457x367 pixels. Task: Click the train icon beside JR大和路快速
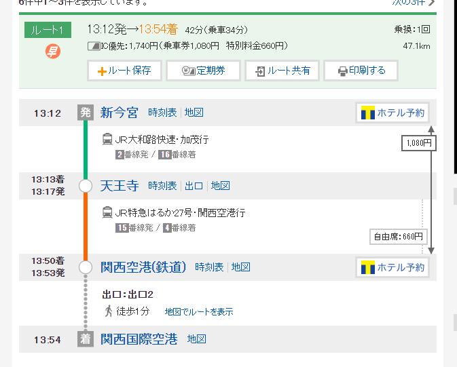[x=107, y=139]
